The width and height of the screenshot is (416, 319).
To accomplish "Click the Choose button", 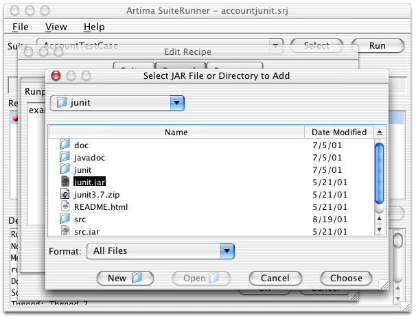I will pyautogui.click(x=346, y=278).
